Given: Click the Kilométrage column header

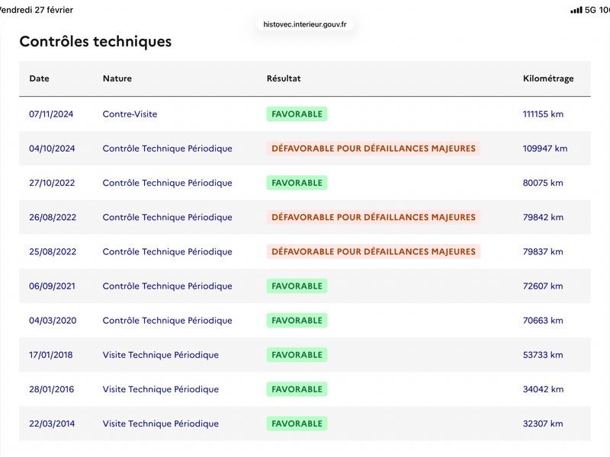Looking at the screenshot, I should click(x=548, y=78).
